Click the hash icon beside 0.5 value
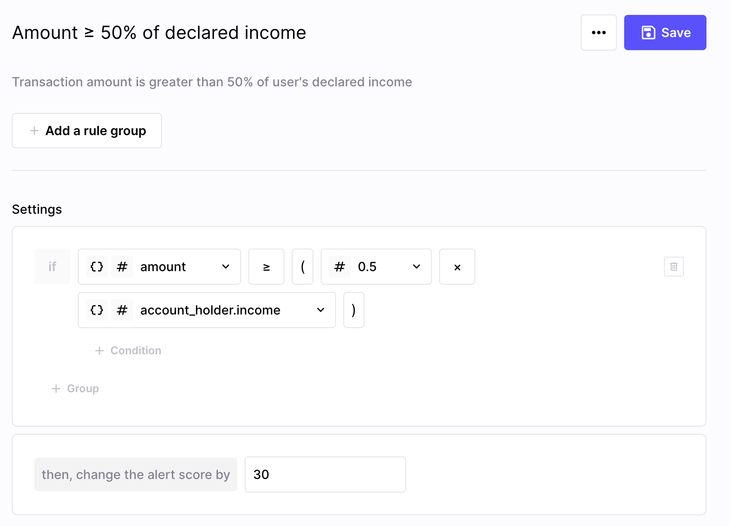This screenshot has width=730, height=526. point(339,267)
